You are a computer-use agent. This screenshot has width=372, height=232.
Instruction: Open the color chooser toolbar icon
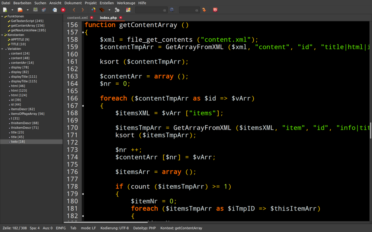128,10
